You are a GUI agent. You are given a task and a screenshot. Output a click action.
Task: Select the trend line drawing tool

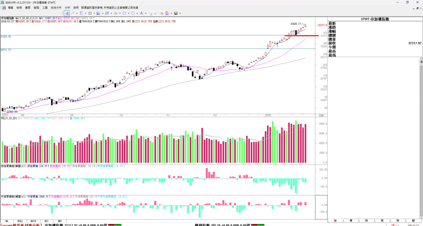pos(73,13)
